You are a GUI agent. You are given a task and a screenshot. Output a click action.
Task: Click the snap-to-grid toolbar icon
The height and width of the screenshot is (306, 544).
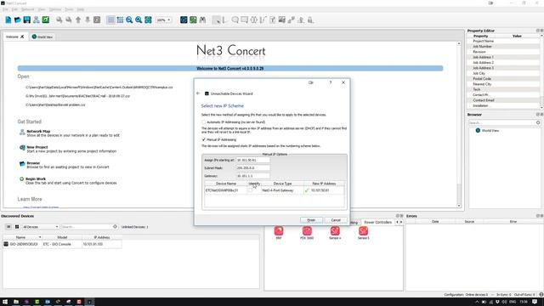click(x=120, y=20)
